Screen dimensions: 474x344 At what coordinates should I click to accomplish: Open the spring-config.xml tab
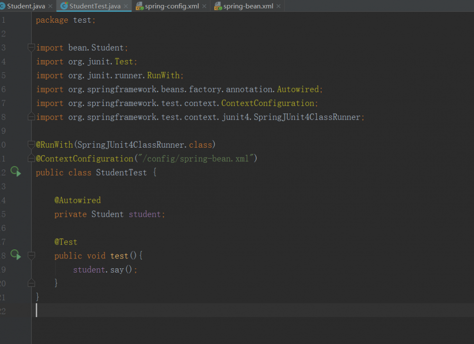172,6
